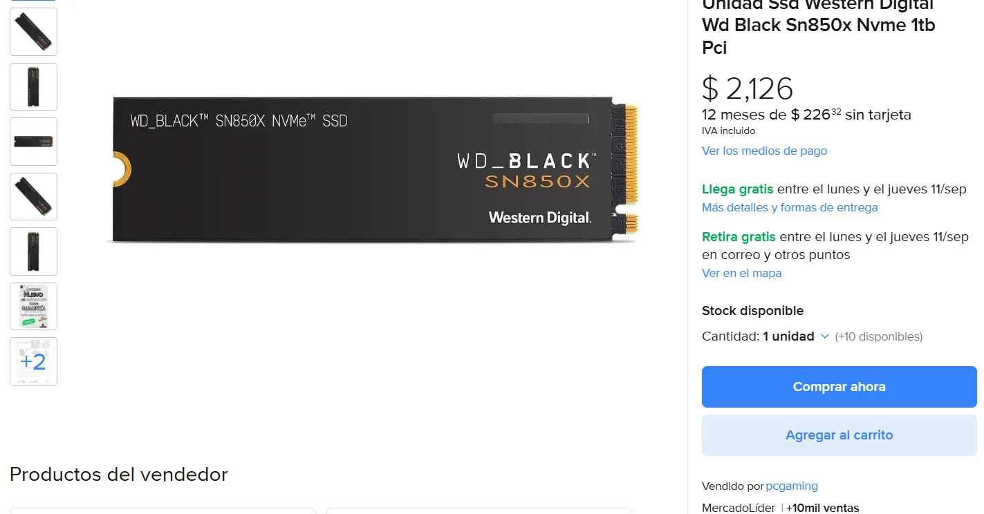Click 'Más detalles y formas de entrega'

click(x=789, y=207)
